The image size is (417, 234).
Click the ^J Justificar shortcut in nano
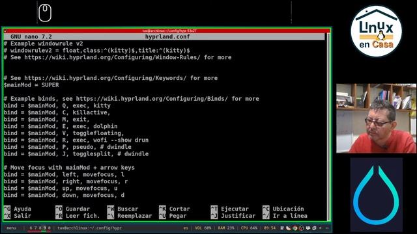coord(233,216)
